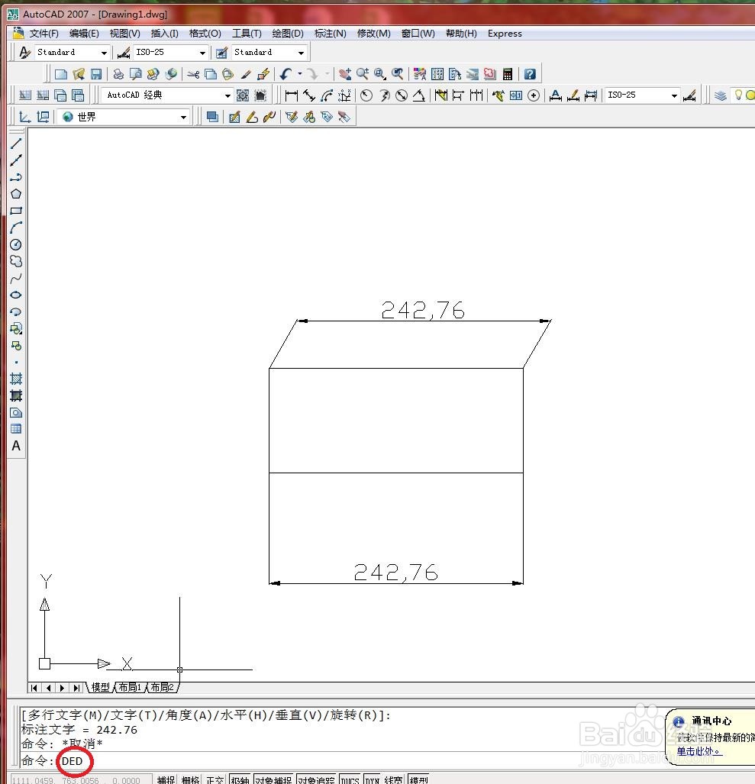Open the QuickCalc calculator icon

(x=508, y=75)
